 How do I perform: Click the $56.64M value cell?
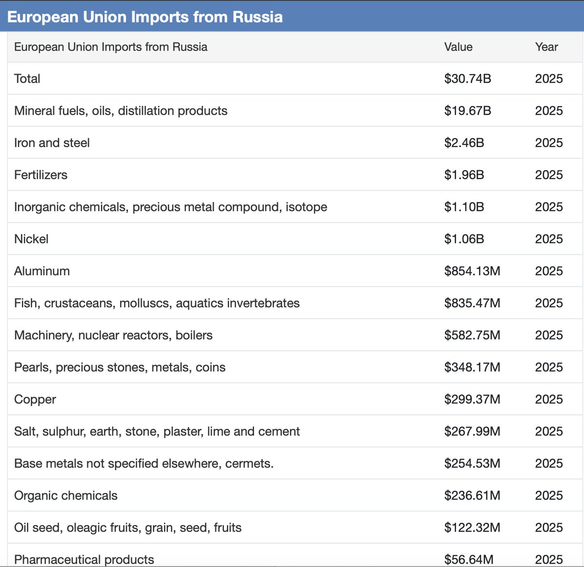tap(469, 560)
